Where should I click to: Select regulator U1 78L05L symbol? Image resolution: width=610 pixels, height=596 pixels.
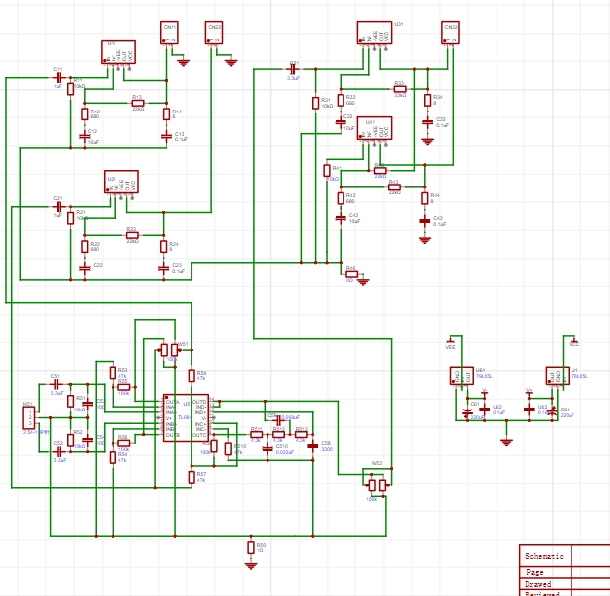557,376
